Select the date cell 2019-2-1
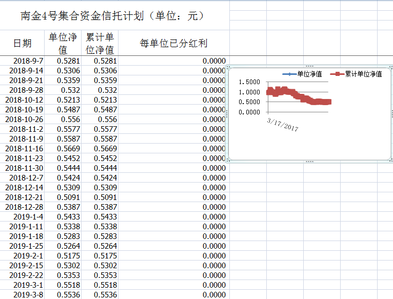393x299 pixels. click(x=22, y=255)
